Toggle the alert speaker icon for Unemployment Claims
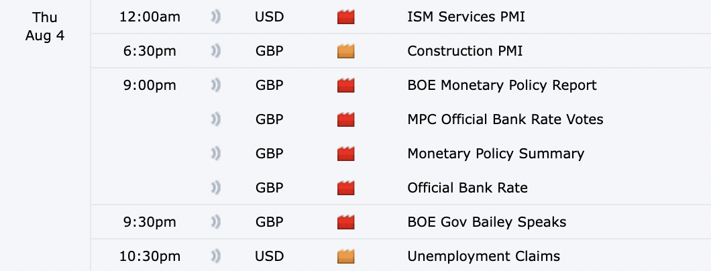Image resolution: width=711 pixels, height=271 pixels. click(x=215, y=256)
